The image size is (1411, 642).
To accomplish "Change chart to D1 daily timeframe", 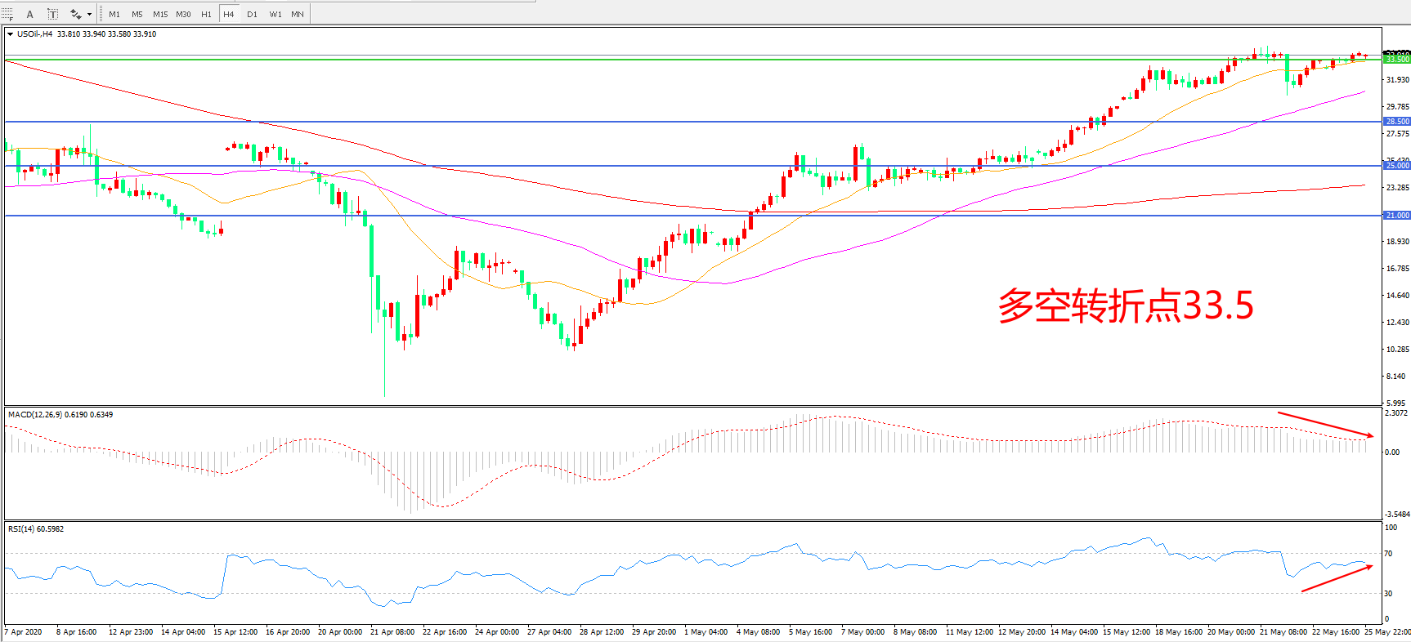I will pos(252,14).
